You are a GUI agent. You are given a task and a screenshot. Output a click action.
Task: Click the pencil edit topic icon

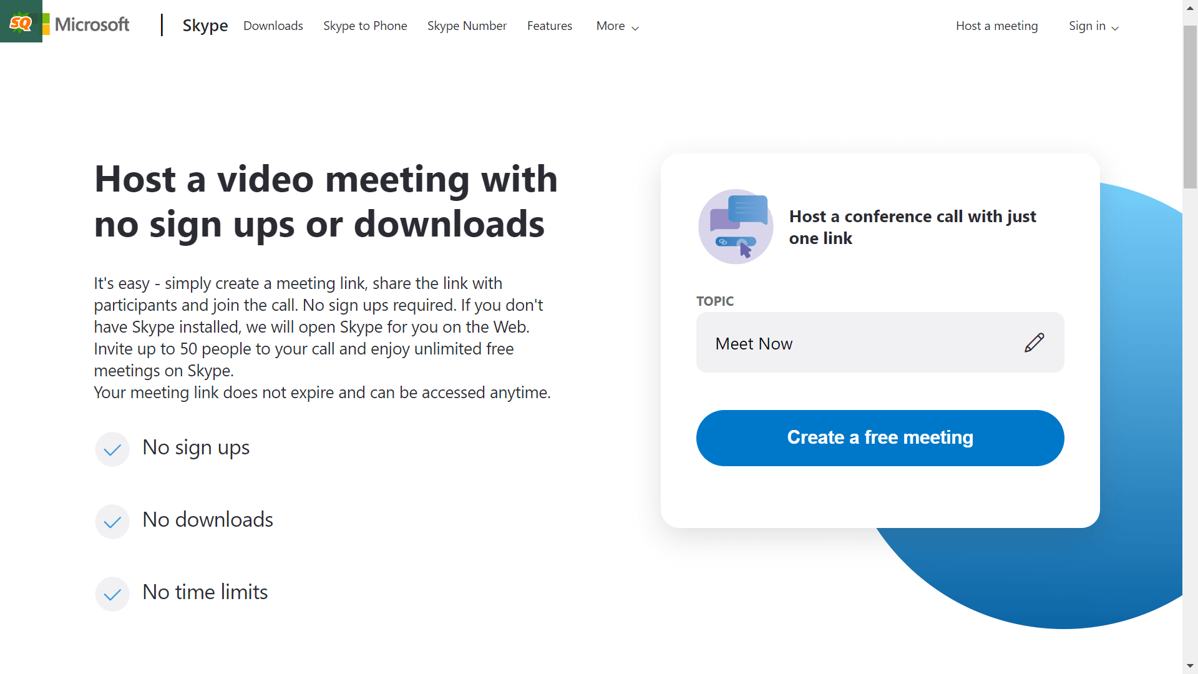click(x=1034, y=343)
